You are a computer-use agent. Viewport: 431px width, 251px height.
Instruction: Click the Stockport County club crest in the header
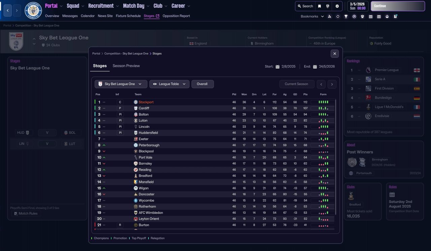33,10
